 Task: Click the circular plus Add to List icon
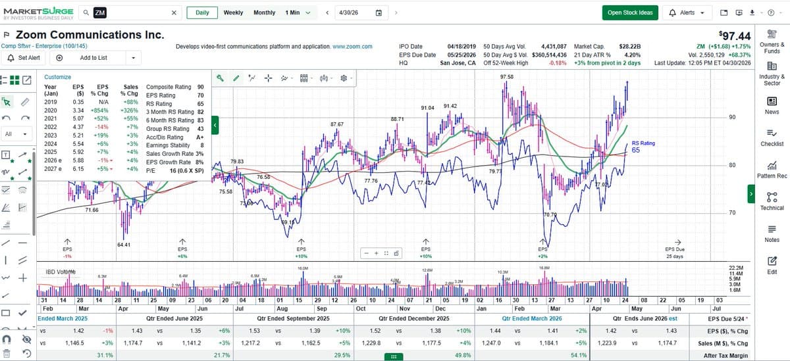(x=59, y=58)
